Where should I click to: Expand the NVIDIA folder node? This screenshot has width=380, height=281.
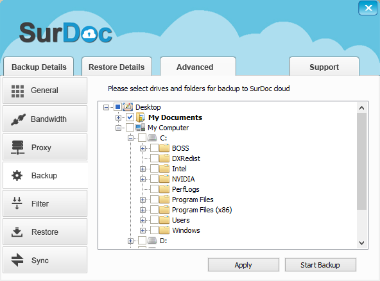142,179
